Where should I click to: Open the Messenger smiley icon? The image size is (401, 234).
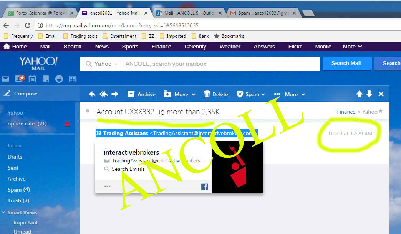pyautogui.click(x=59, y=79)
